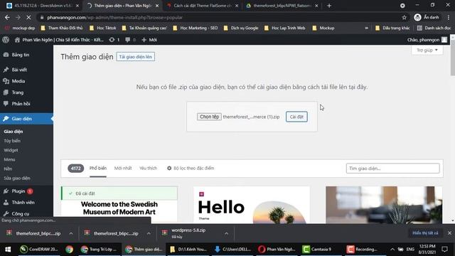Expand first themeforest download options arrow

pyautogui.click(x=71, y=233)
